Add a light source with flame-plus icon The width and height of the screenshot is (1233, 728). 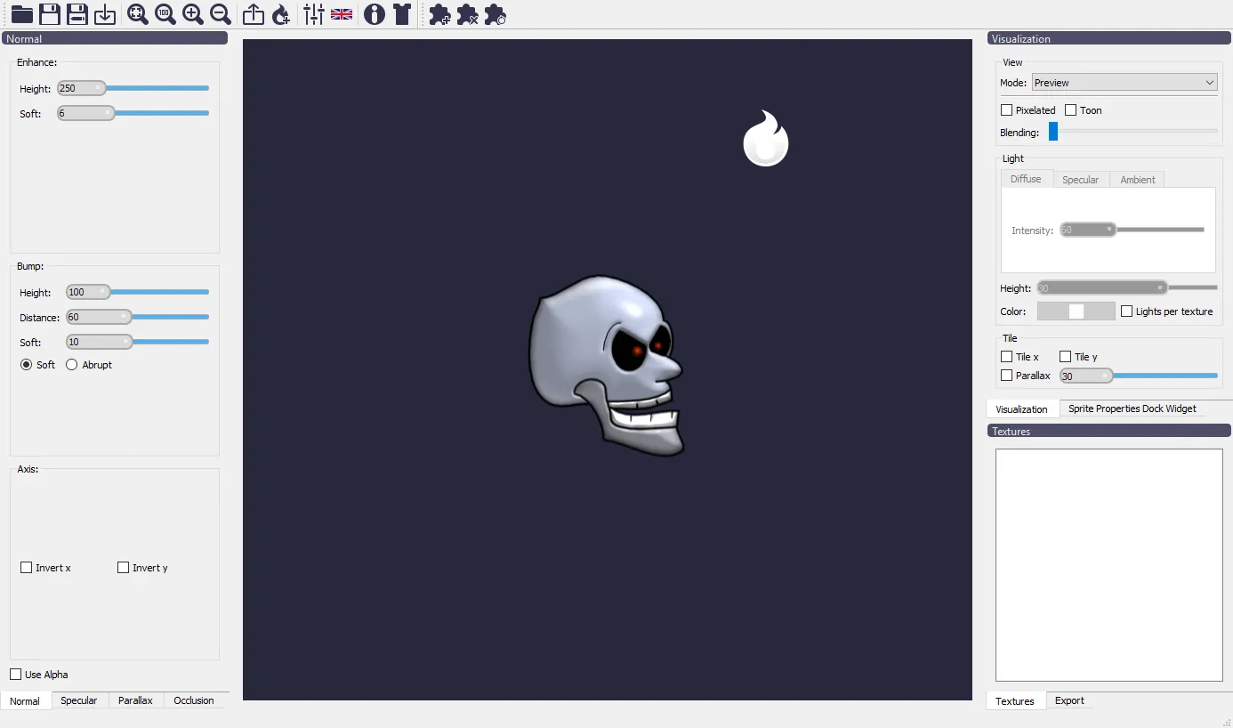pyautogui.click(x=281, y=14)
